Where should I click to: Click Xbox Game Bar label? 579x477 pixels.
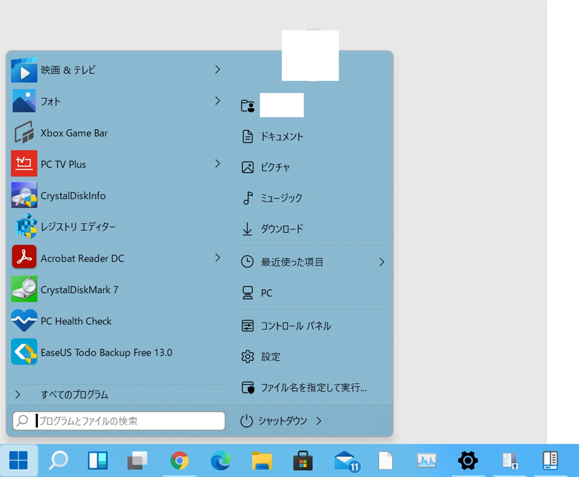(x=74, y=133)
